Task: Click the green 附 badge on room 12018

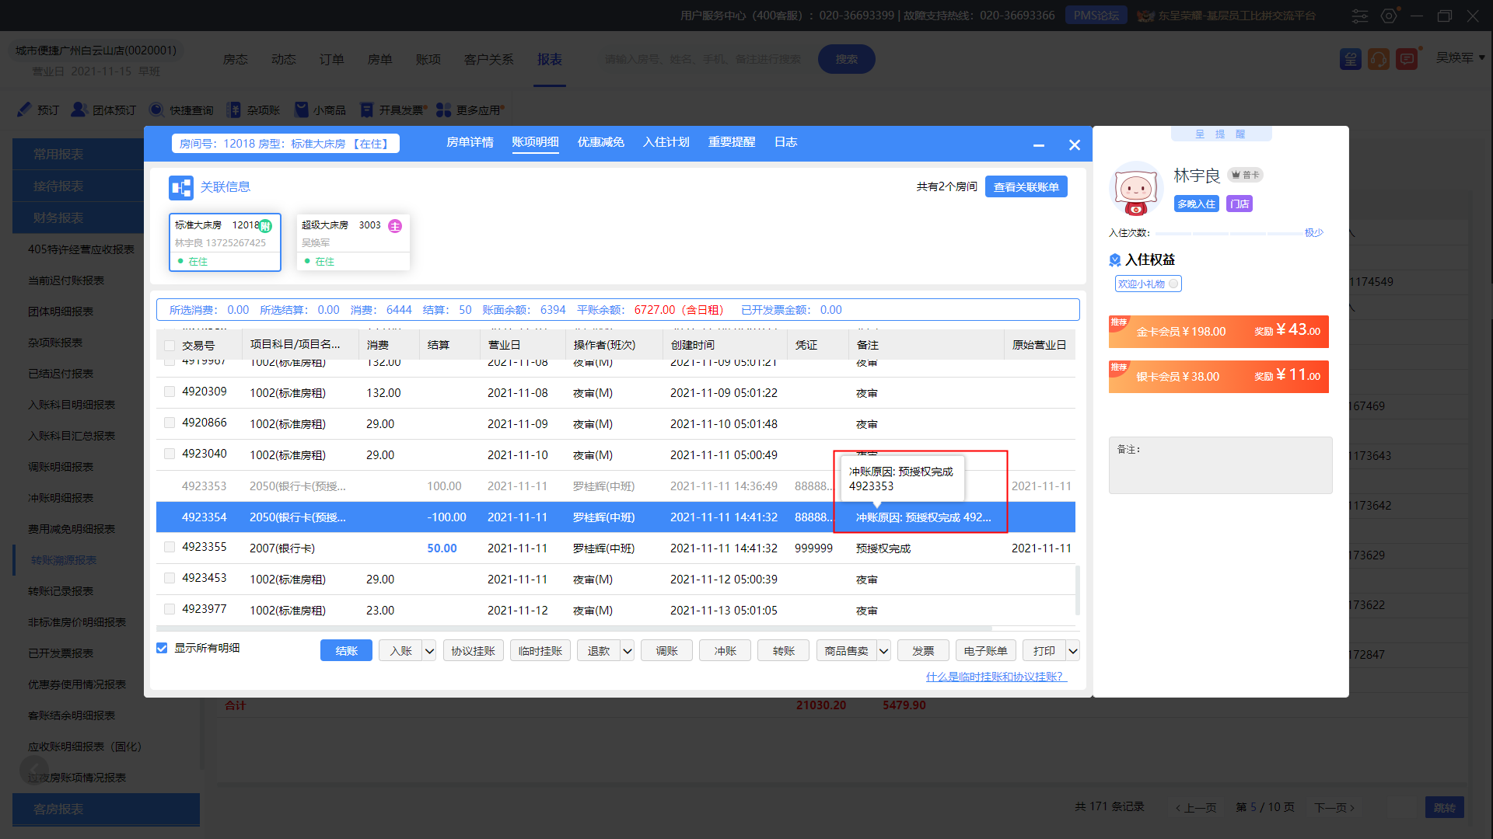Action: pyautogui.click(x=265, y=225)
